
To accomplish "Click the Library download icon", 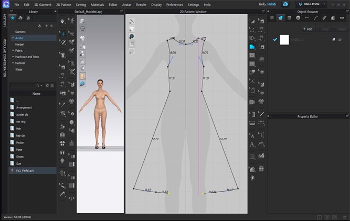I will tap(39, 26).
